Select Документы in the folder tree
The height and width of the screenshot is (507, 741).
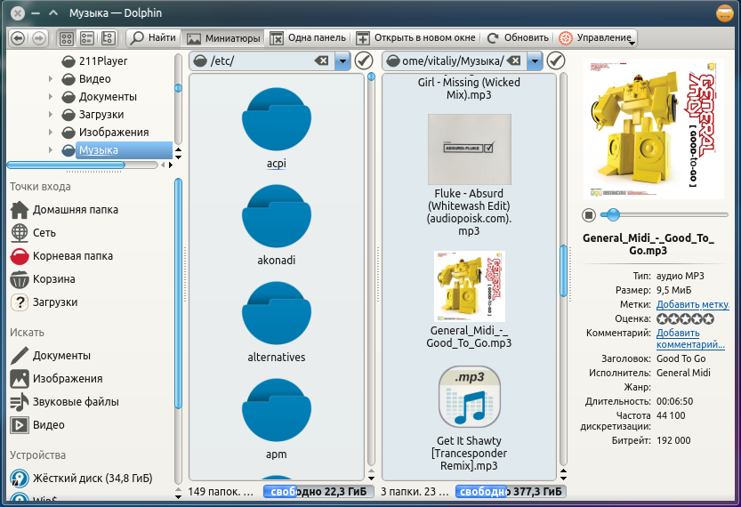pyautogui.click(x=100, y=97)
